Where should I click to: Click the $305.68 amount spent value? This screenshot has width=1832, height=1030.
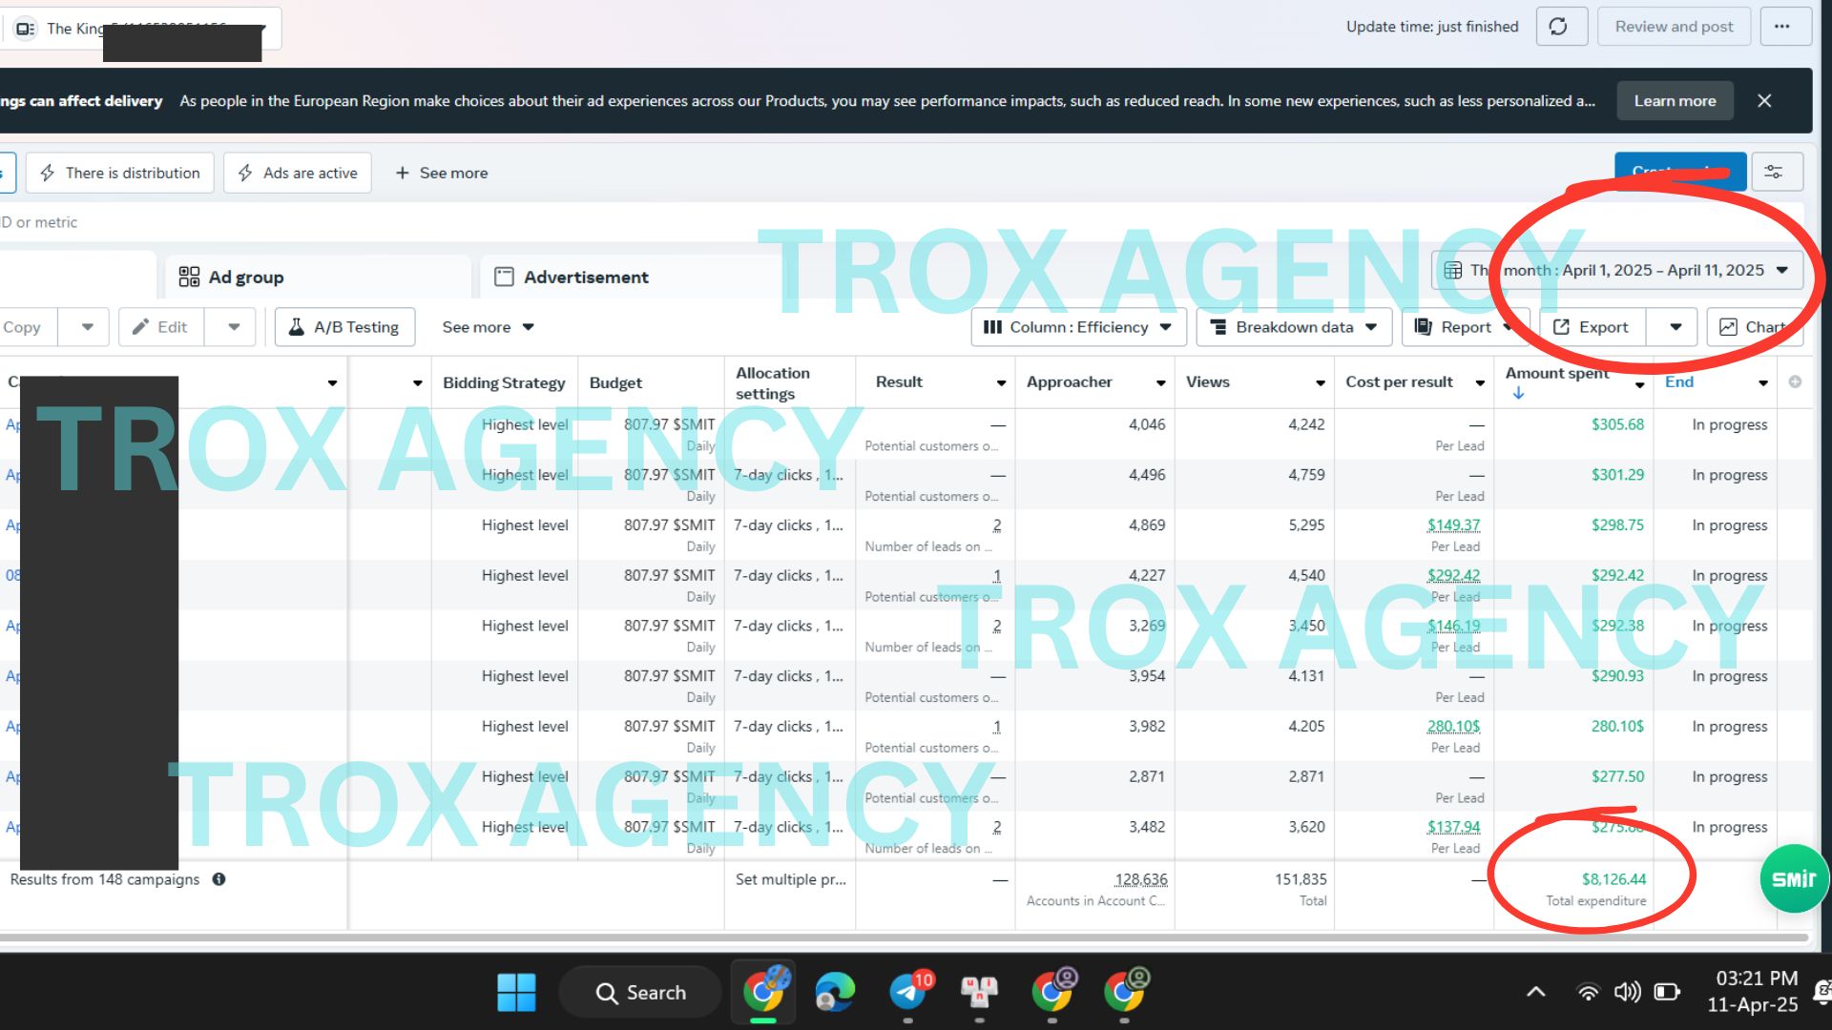coord(1617,424)
